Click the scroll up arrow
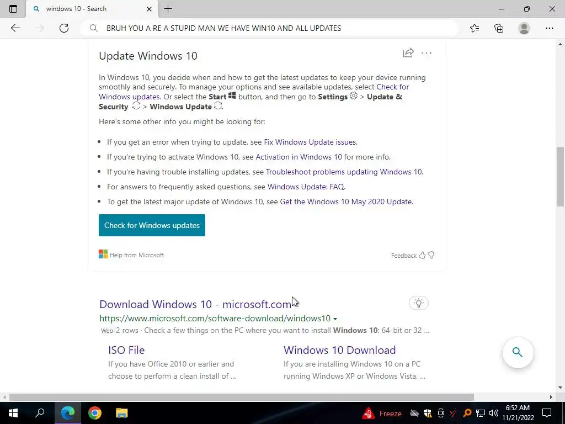This screenshot has width=565, height=424. (560, 44)
